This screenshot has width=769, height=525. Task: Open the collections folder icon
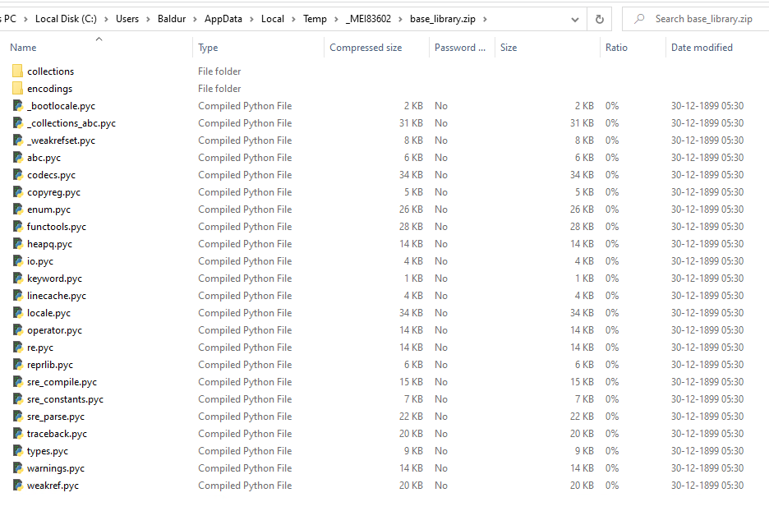click(x=18, y=71)
